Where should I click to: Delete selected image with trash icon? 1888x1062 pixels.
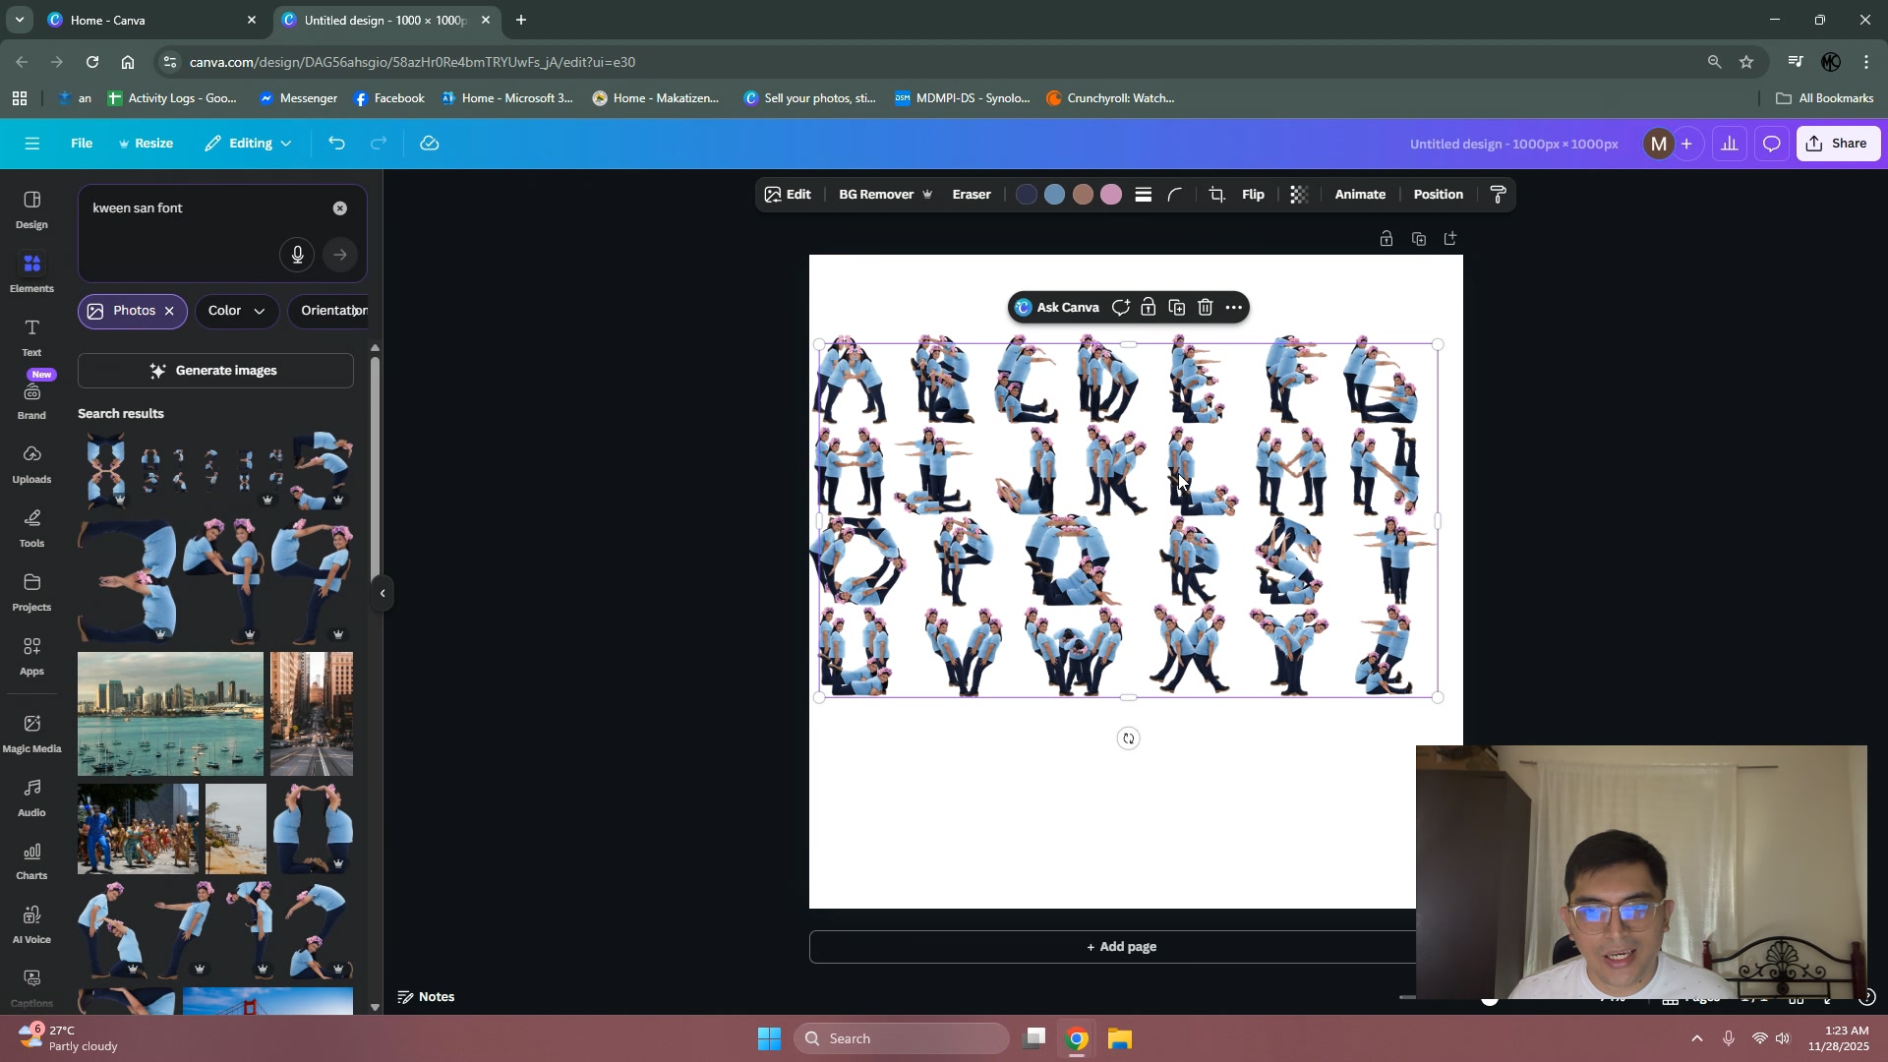[x=1205, y=308]
